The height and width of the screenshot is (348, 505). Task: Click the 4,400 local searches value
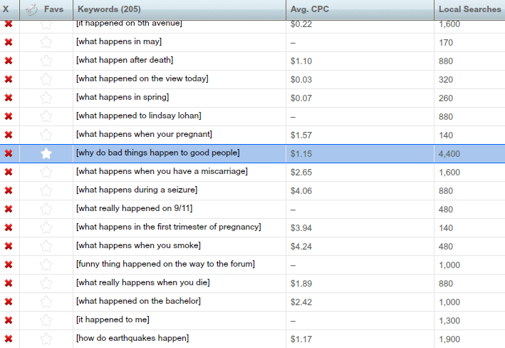(x=449, y=154)
